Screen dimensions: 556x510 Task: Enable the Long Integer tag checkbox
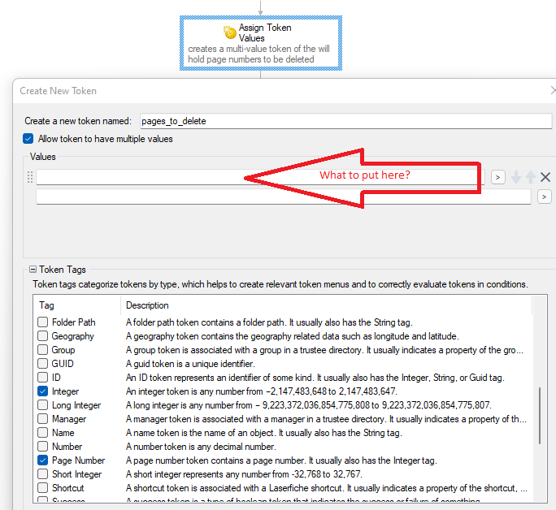42,405
